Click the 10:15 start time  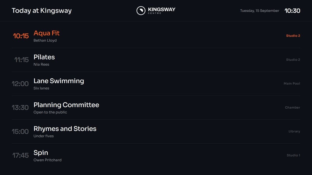coord(21,36)
